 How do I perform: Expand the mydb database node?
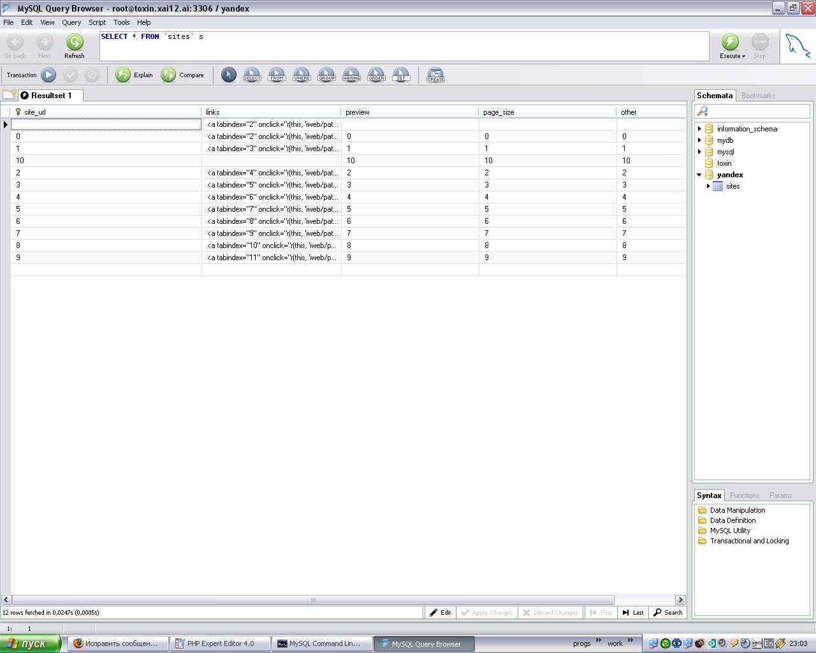[x=699, y=140]
